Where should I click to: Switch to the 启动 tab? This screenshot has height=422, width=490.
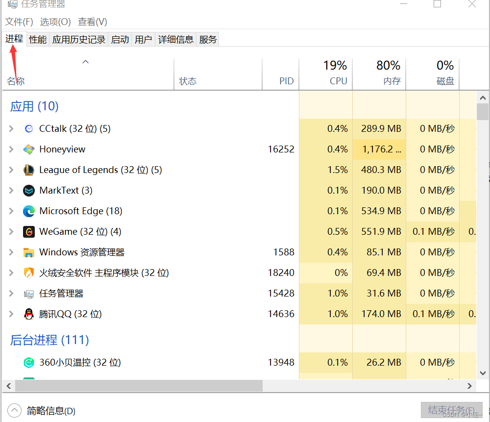tap(120, 39)
